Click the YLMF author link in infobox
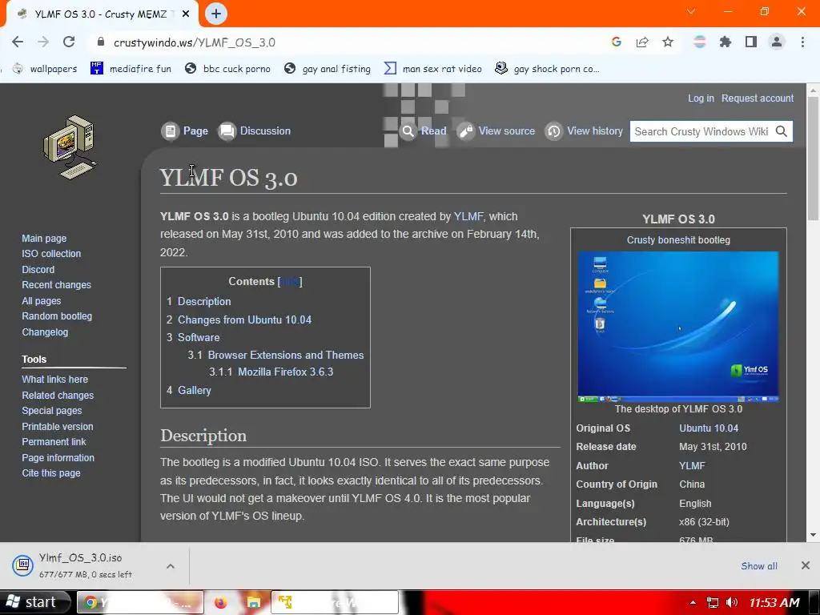Screen dimensions: 820x615 (692, 465)
